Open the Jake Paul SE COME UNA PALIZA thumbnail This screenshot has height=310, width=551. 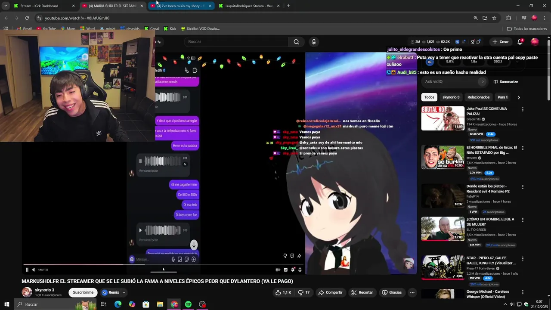coord(443,118)
